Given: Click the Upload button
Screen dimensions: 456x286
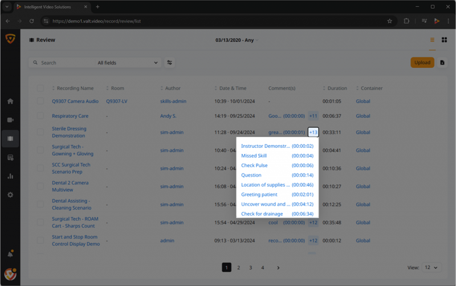Looking at the screenshot, I should [x=422, y=63].
